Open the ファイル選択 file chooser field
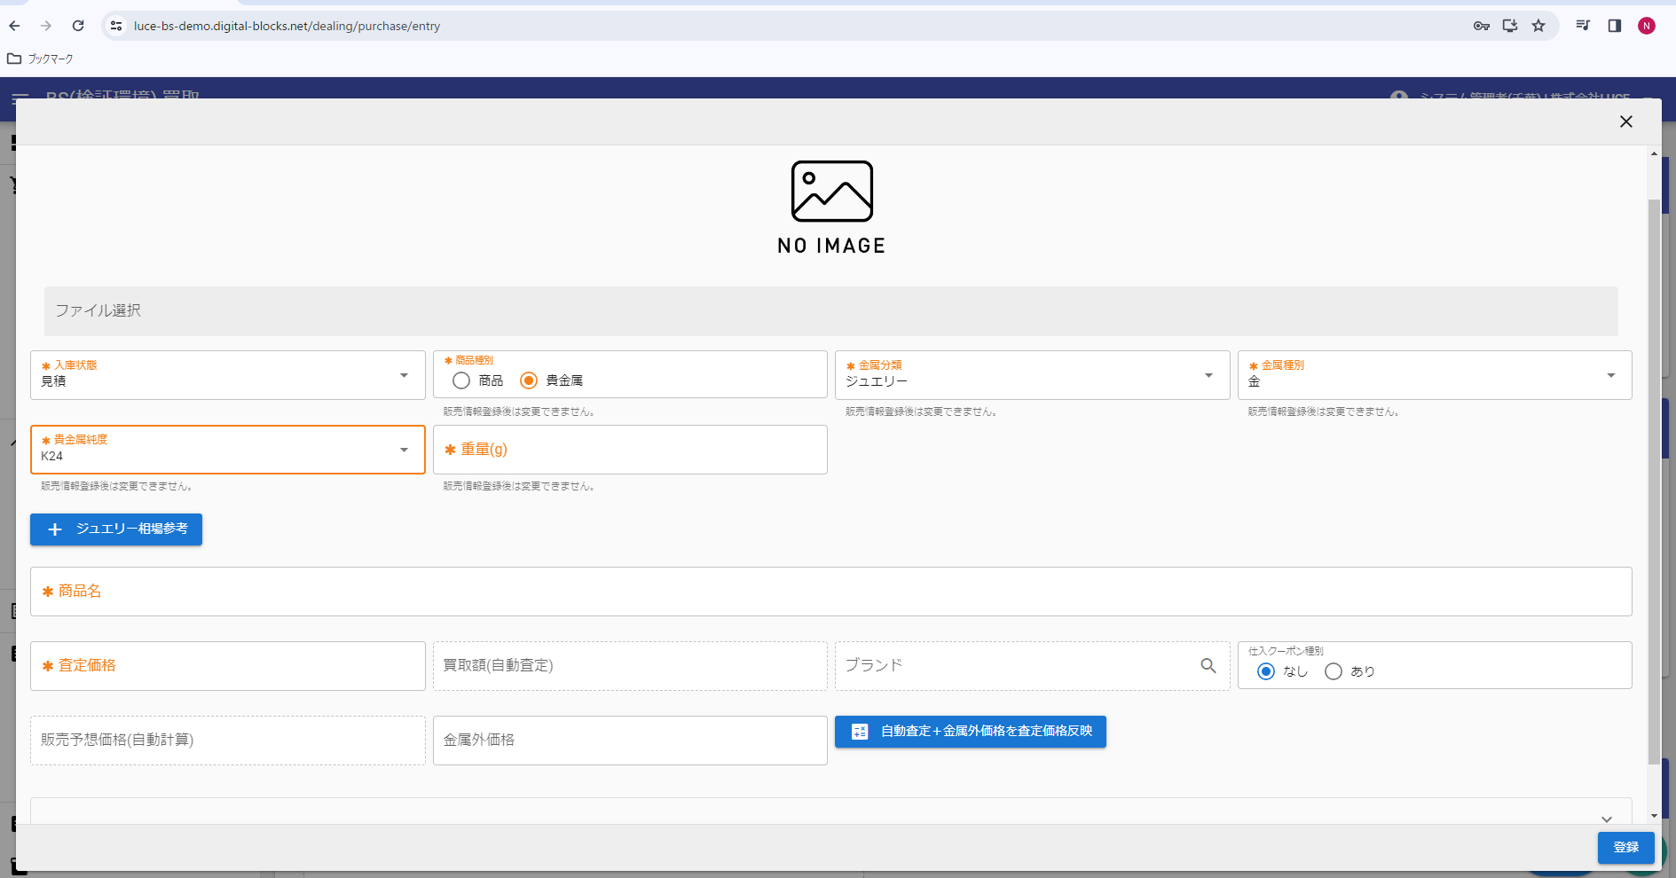 coord(831,311)
